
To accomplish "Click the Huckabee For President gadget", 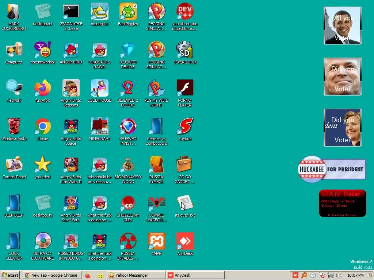I will tap(332, 169).
